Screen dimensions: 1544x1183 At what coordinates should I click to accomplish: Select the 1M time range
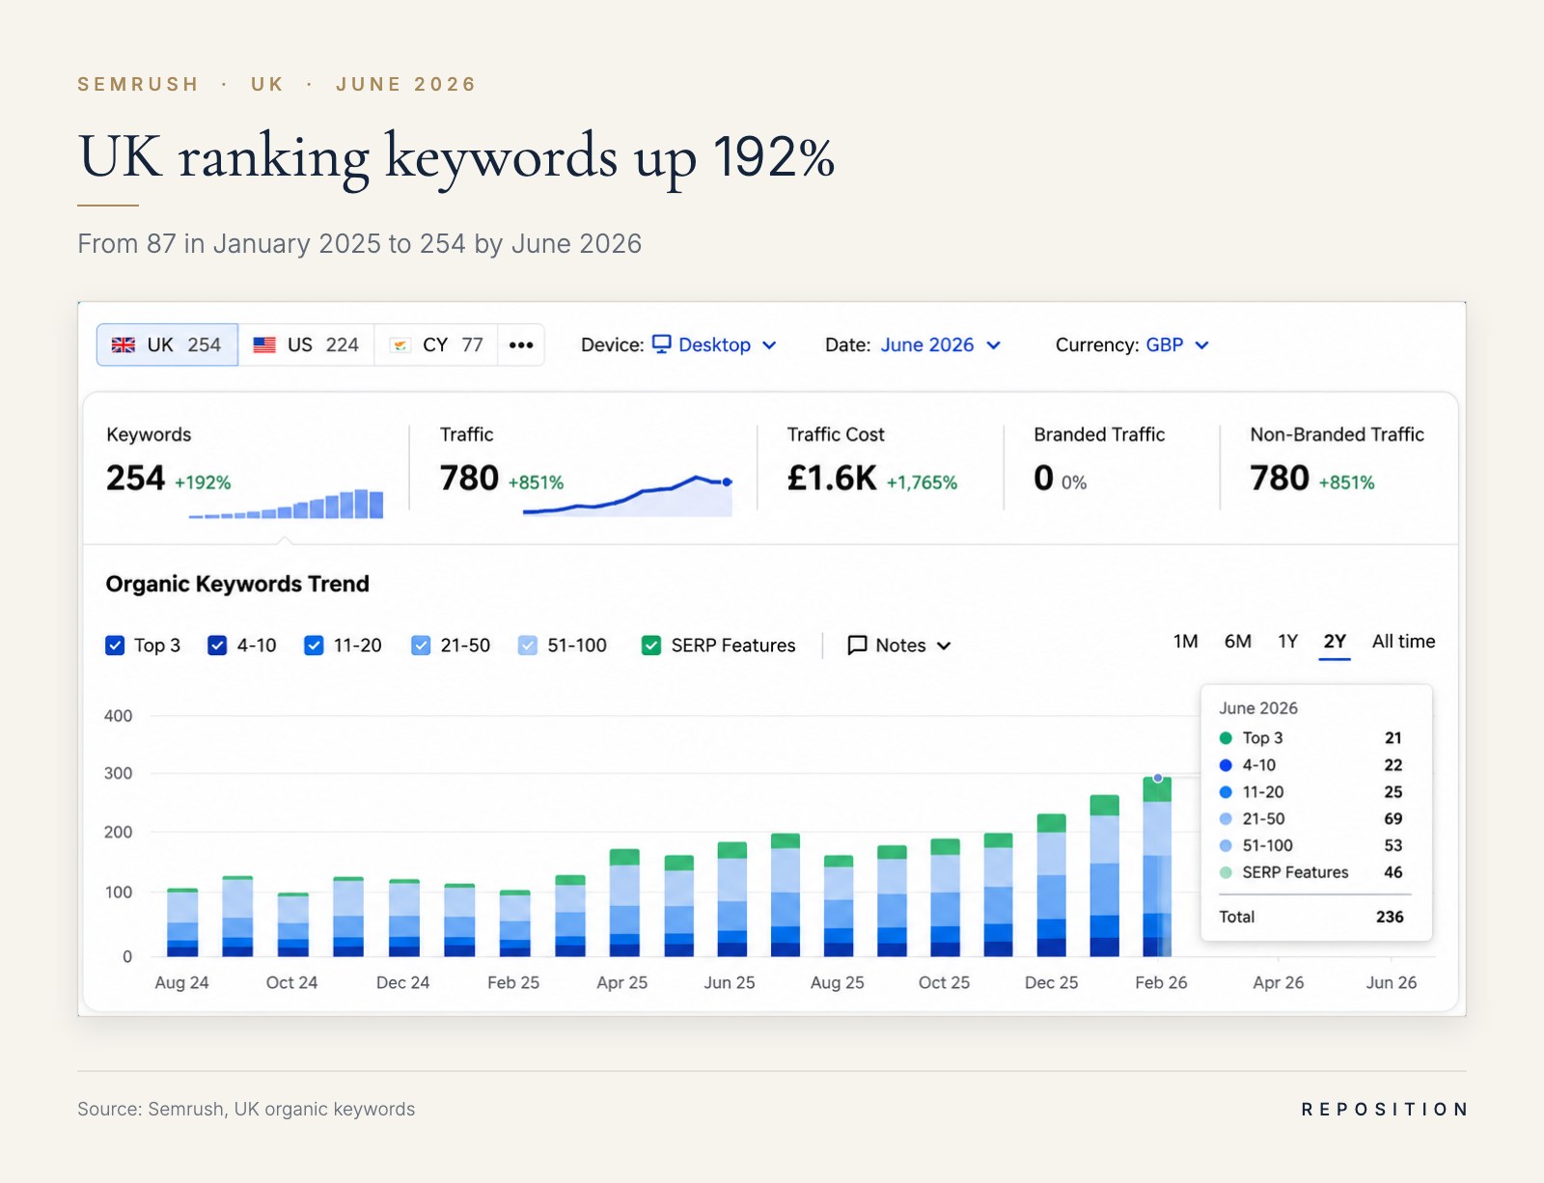click(x=1185, y=642)
